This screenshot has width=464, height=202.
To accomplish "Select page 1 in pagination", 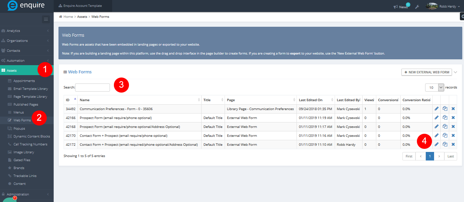I will [x=430, y=156].
